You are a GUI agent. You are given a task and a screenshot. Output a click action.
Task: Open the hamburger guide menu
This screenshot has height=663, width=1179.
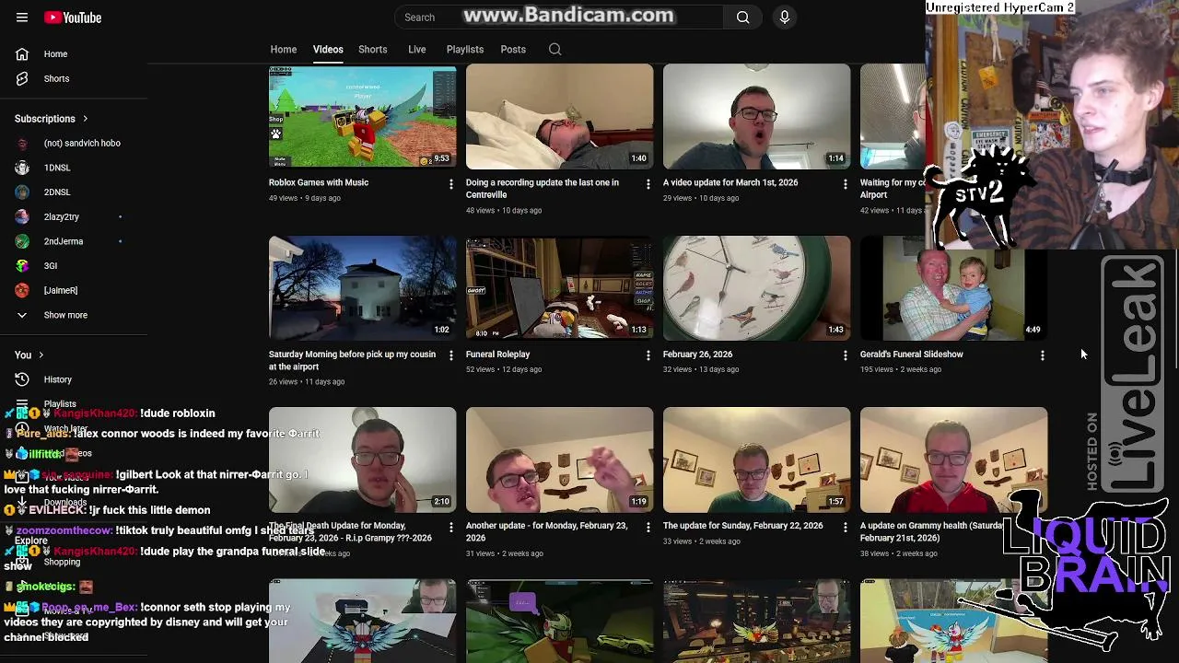pyautogui.click(x=22, y=17)
